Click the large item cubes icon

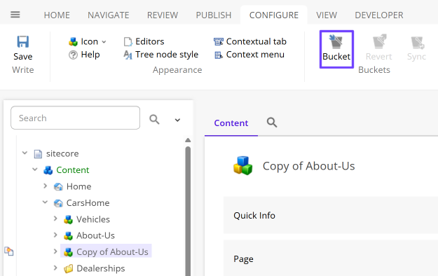(x=242, y=165)
